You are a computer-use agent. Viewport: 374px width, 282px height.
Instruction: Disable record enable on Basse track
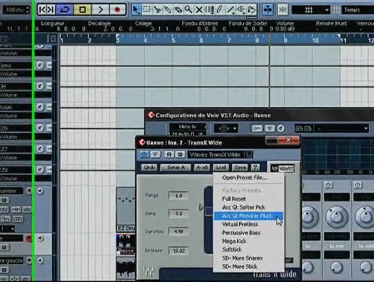click(x=29, y=238)
